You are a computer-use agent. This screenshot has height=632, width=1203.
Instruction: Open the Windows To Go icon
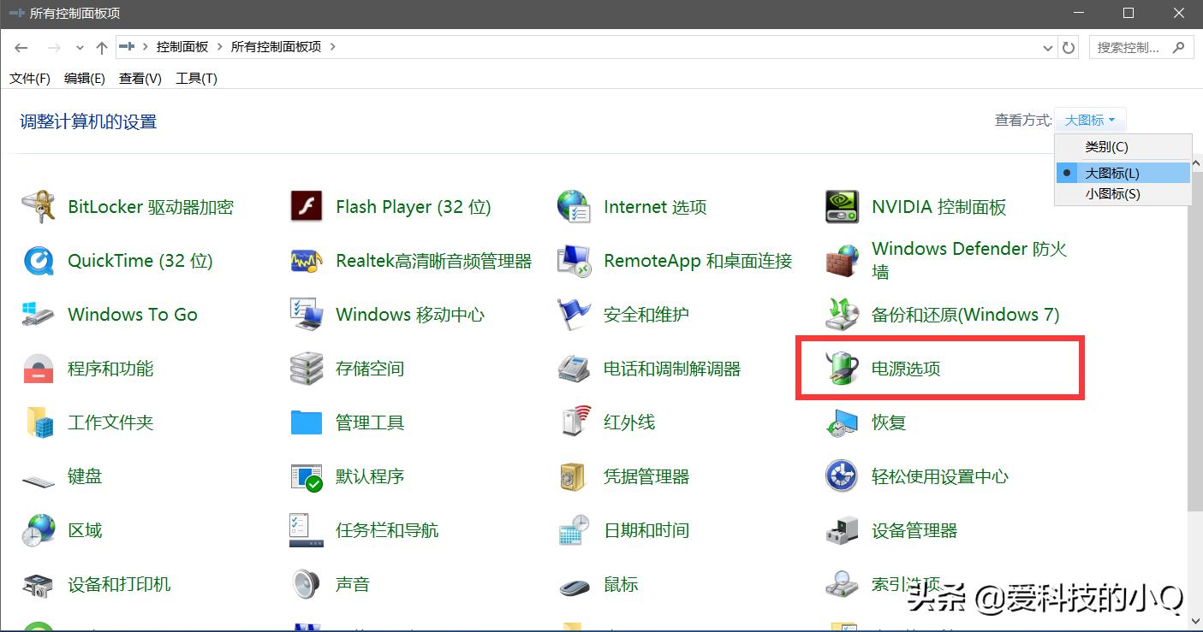39,315
